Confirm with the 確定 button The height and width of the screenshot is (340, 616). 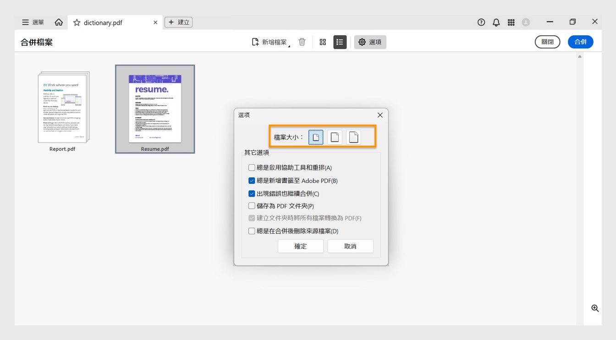301,246
